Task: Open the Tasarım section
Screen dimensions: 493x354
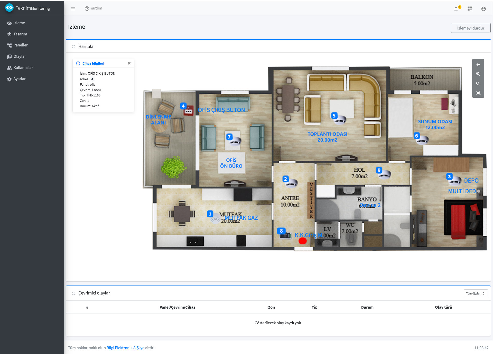Action: (x=20, y=34)
